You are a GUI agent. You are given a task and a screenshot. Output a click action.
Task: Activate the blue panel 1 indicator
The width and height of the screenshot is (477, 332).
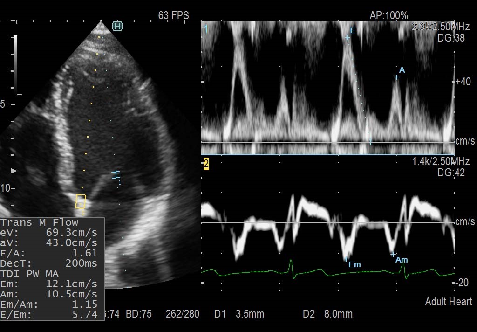click(205, 29)
